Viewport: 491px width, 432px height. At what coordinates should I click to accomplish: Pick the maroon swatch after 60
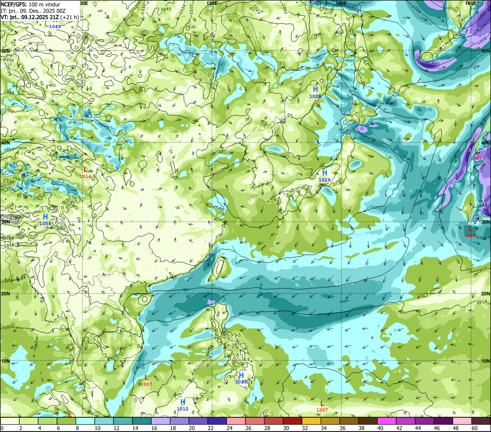point(481,421)
